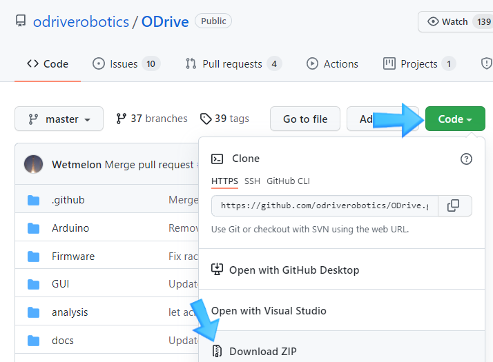The image size is (493, 362).
Task: Click the Public visibility badge
Action: (x=213, y=21)
